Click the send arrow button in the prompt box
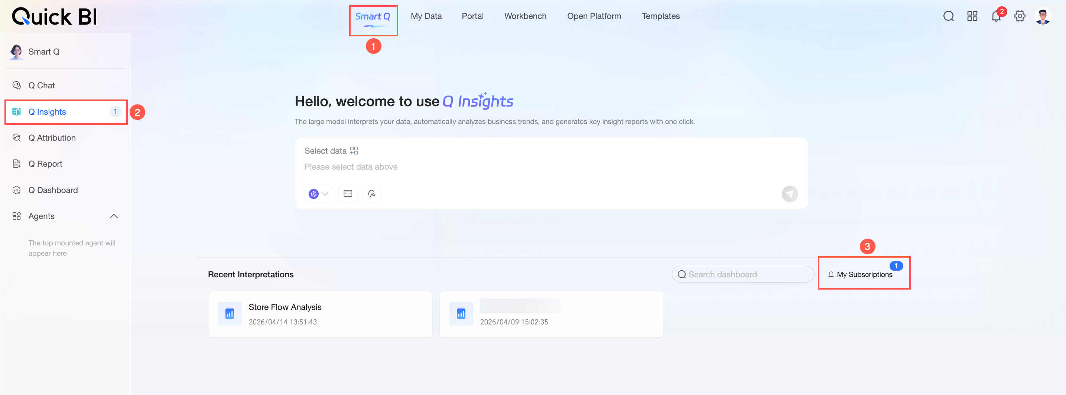This screenshot has width=1066, height=395. click(790, 193)
